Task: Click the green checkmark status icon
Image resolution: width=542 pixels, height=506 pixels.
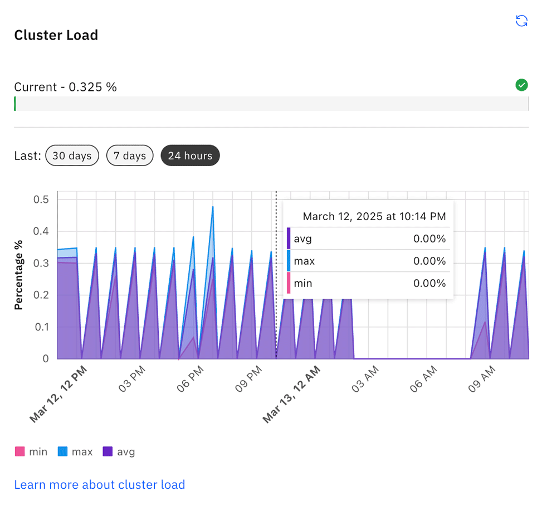Action: (521, 85)
